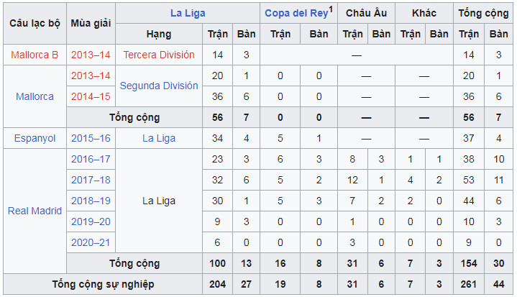Go to the Mallorca club page
This screenshot has height=297, width=517.
[35, 96]
